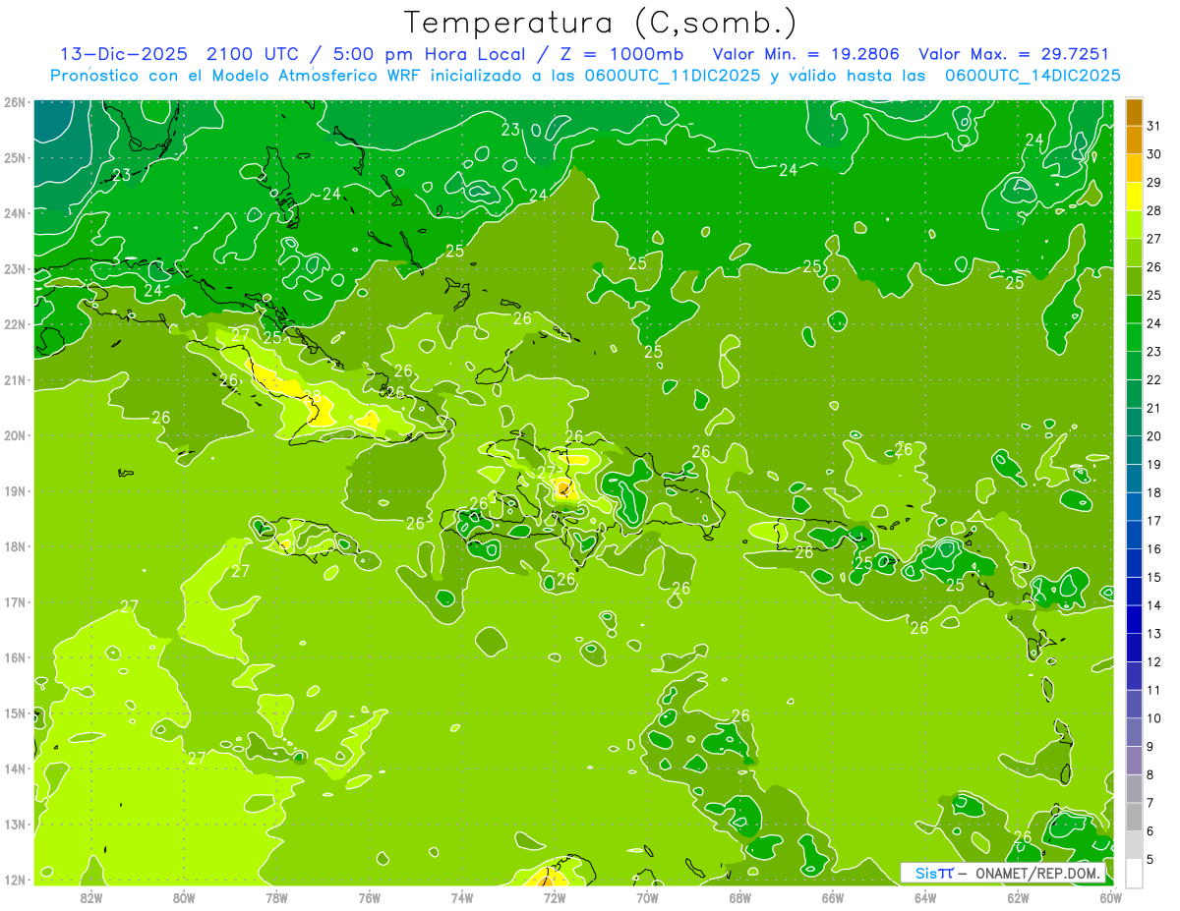Select the date text '13-Dic-2025'

coord(124,54)
